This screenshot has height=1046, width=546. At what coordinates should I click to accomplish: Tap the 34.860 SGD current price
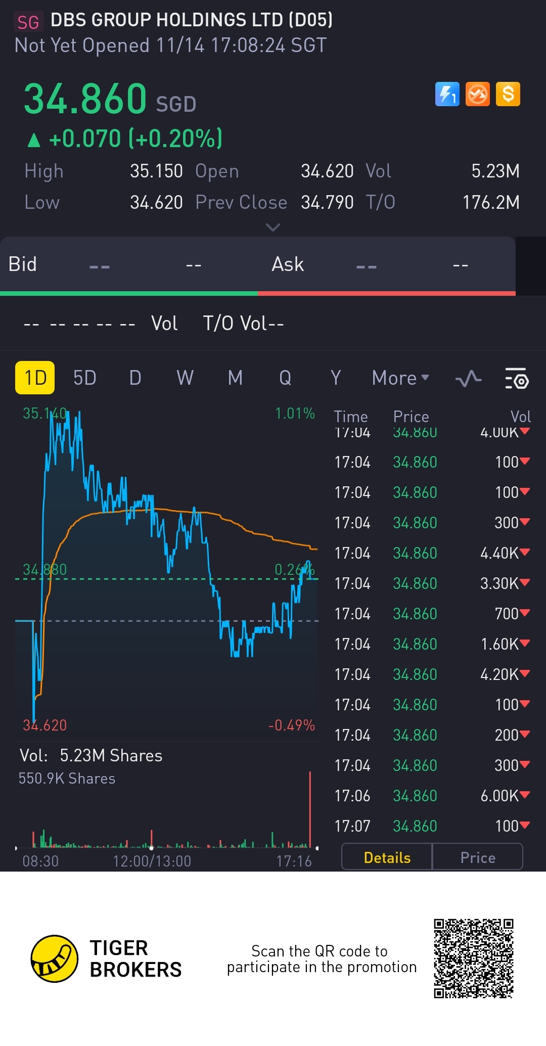[x=110, y=99]
